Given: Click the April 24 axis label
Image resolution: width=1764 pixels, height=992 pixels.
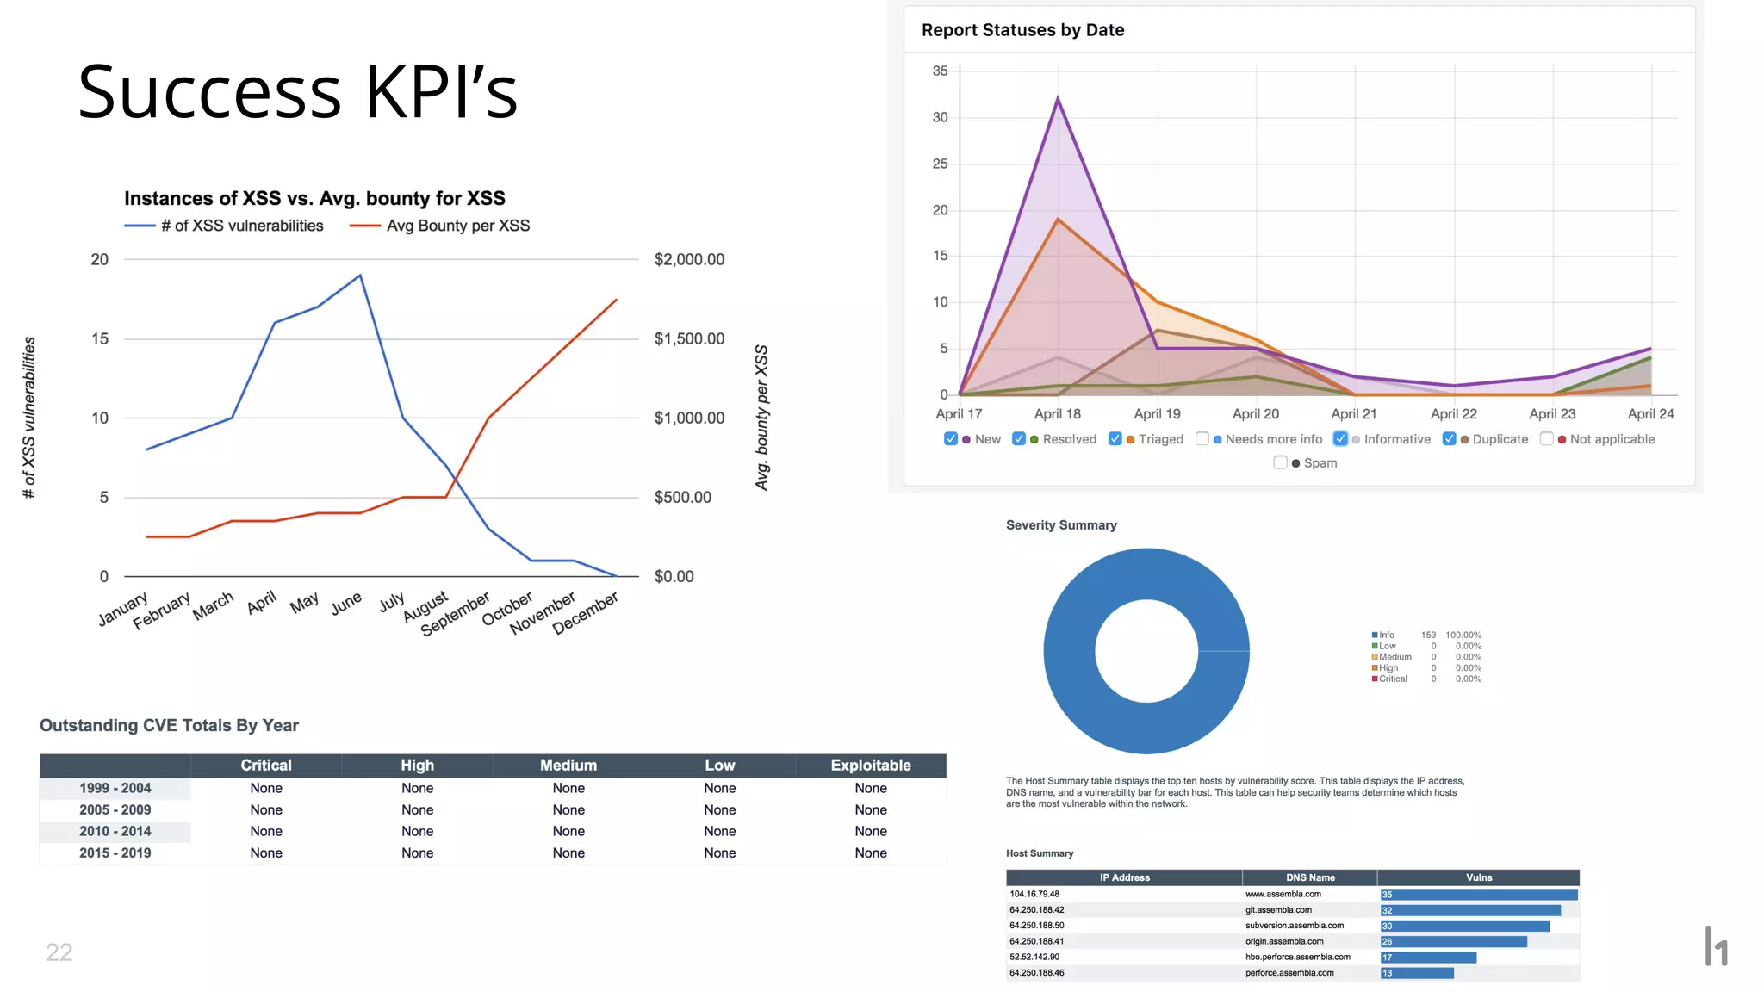Looking at the screenshot, I should coord(1650,414).
